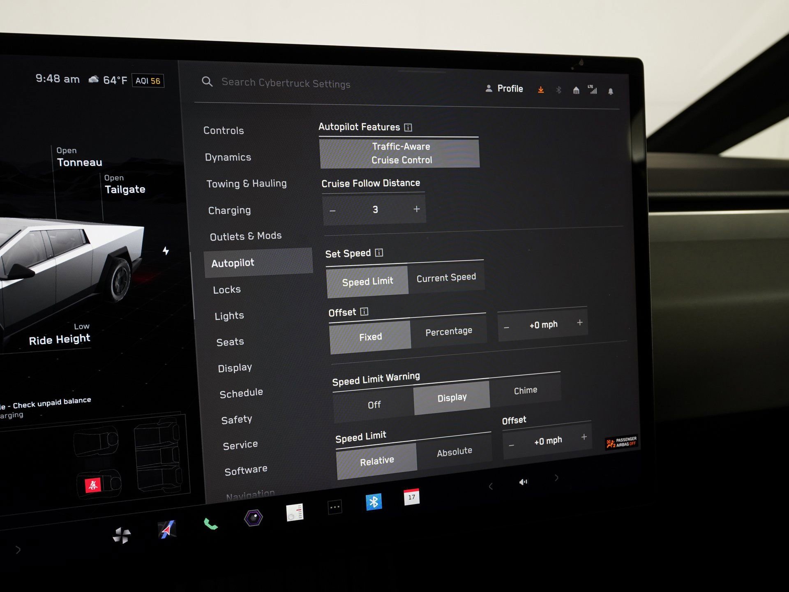Open HomeLink garage icon
The image size is (789, 592).
(x=576, y=90)
